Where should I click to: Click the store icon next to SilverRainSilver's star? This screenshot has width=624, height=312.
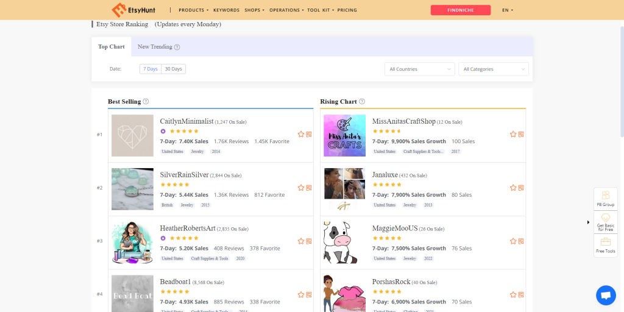pyautogui.click(x=309, y=188)
